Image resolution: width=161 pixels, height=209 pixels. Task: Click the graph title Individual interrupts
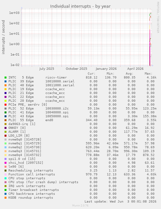[x=80, y=6]
